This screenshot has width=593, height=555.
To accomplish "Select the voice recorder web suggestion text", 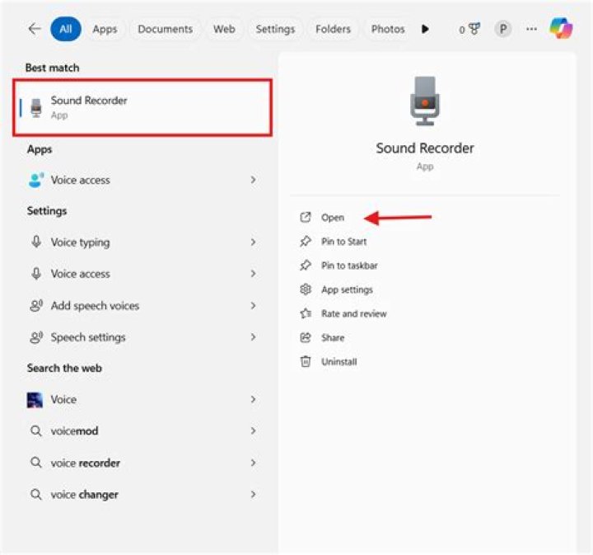I will (x=86, y=463).
